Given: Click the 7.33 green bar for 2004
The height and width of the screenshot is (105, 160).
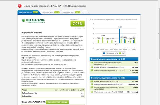Looking at the screenshot, I should 98,41.
